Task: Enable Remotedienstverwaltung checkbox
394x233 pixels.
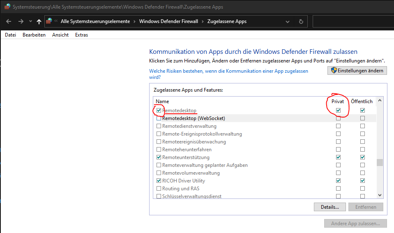Action: click(x=159, y=126)
